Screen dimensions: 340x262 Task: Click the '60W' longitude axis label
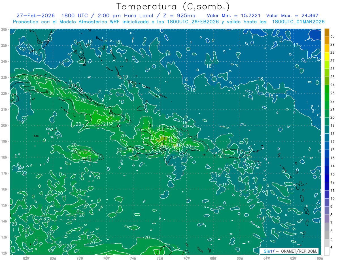coord(320,258)
